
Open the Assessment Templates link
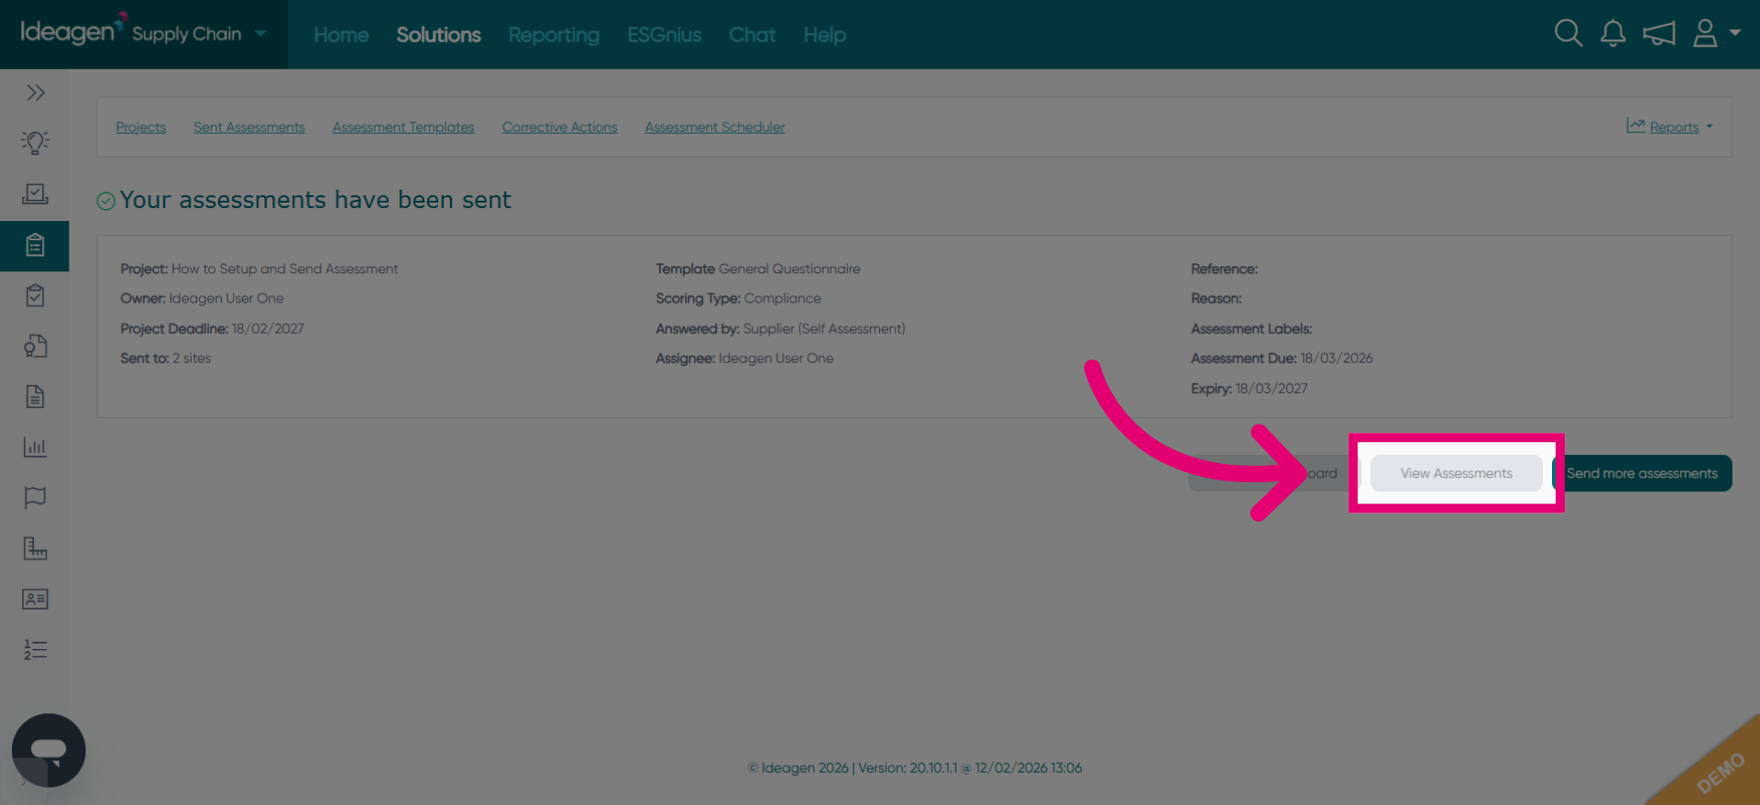coord(403,127)
